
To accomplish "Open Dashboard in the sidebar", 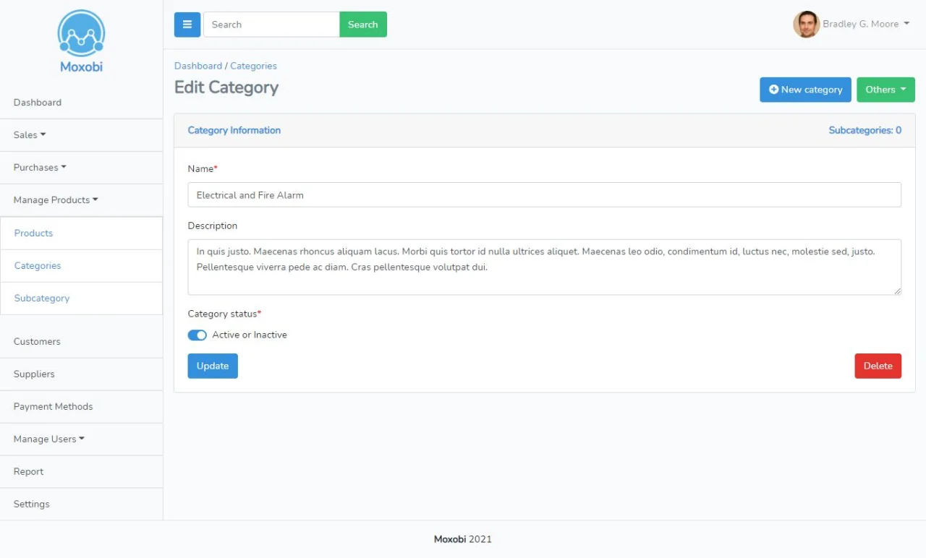I will click(x=81, y=103).
